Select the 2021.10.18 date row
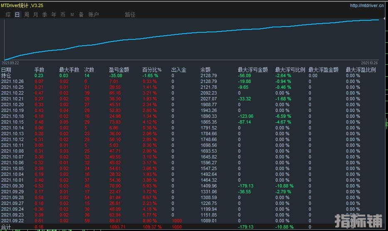Screen dimensions: 388x231 coord(12,117)
